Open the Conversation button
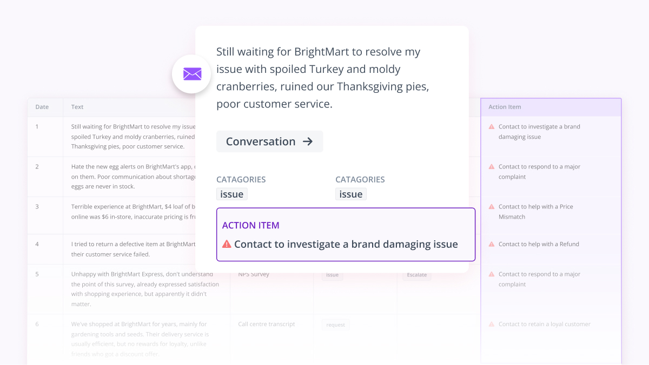 pyautogui.click(x=269, y=141)
